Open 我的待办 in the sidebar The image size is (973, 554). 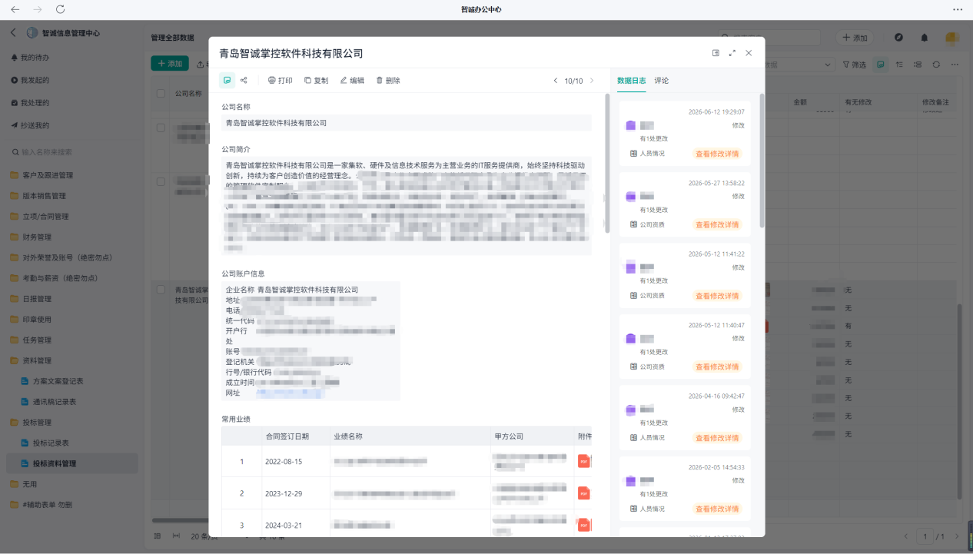(30, 58)
